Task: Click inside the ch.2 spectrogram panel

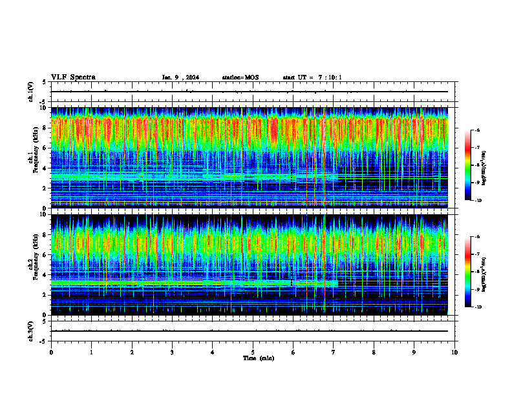Action: pyautogui.click(x=249, y=265)
